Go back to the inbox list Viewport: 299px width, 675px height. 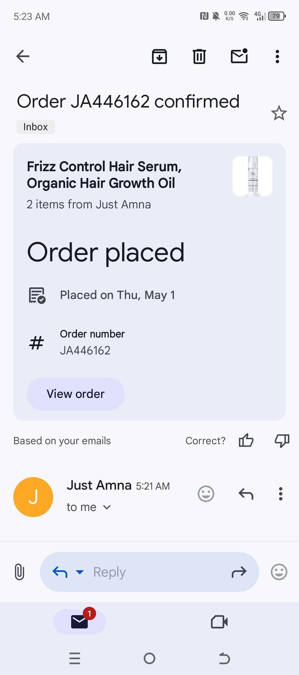tap(23, 57)
